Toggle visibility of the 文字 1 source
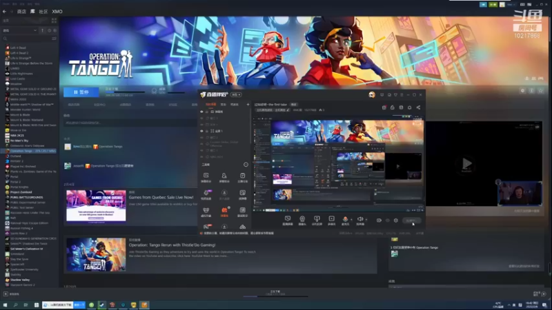 [x=201, y=125]
